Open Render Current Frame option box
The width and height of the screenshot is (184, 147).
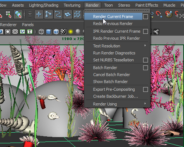click(x=145, y=17)
